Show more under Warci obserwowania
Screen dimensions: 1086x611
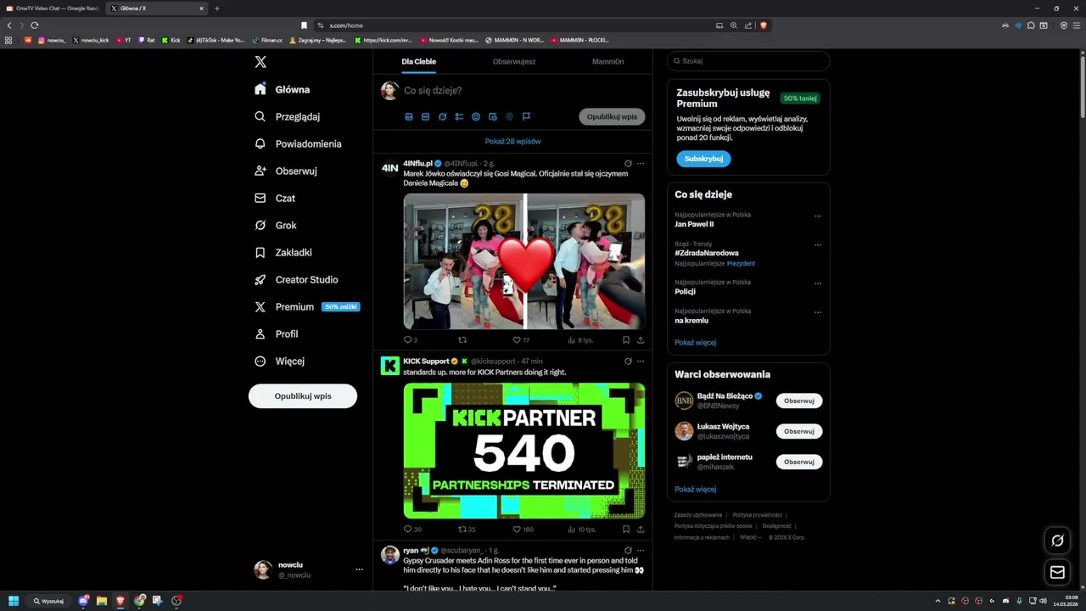(696, 490)
